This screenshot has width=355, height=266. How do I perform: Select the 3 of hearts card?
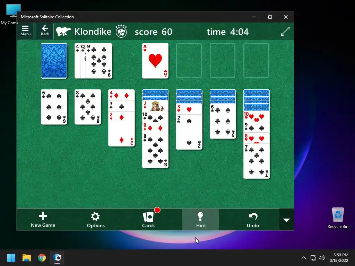click(189, 109)
